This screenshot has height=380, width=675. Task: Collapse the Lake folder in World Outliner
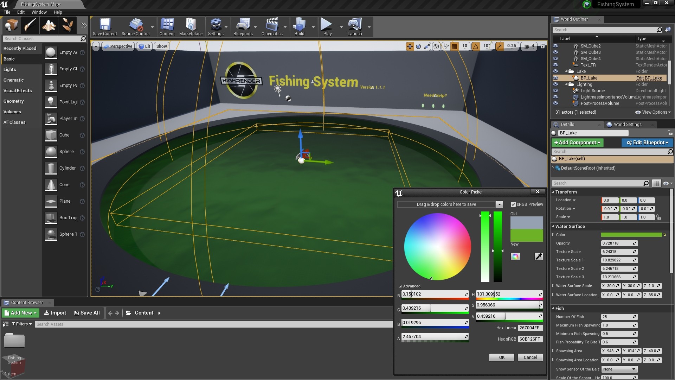(566, 71)
